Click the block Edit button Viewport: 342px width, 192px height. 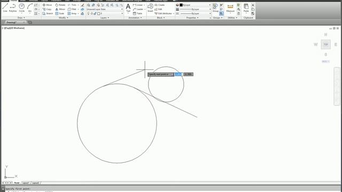click(x=158, y=9)
